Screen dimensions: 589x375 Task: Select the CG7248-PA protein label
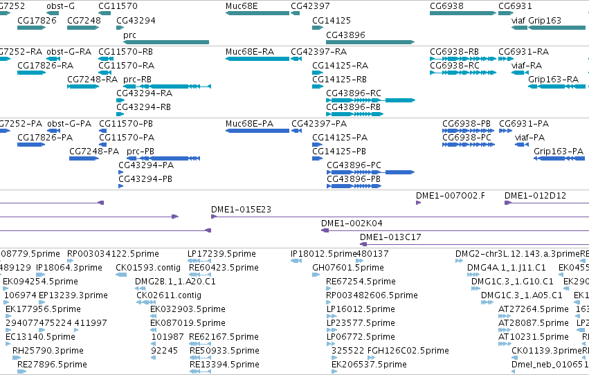pos(94,152)
